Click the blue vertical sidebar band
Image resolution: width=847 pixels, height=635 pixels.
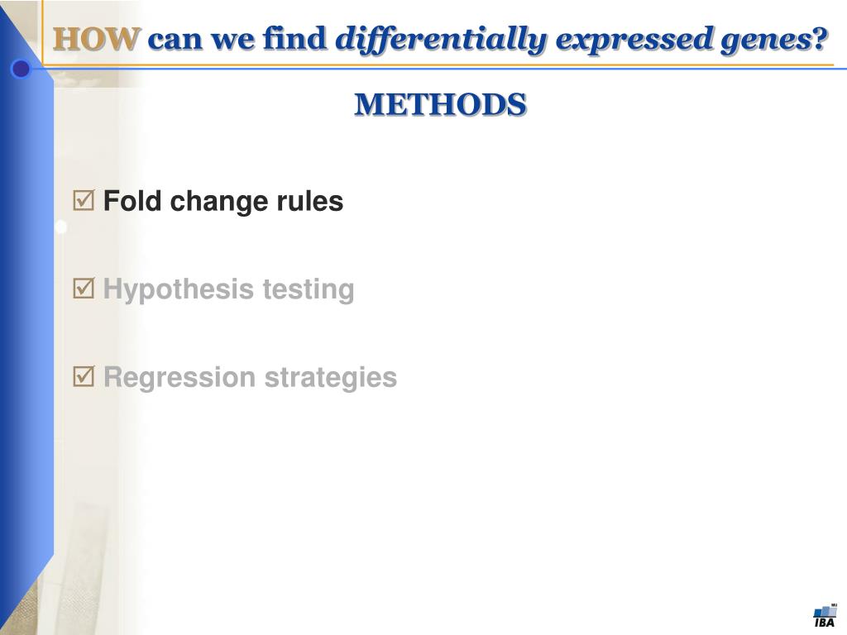coord(27,324)
